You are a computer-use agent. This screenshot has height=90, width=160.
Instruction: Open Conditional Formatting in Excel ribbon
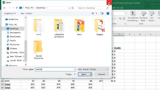133,16
